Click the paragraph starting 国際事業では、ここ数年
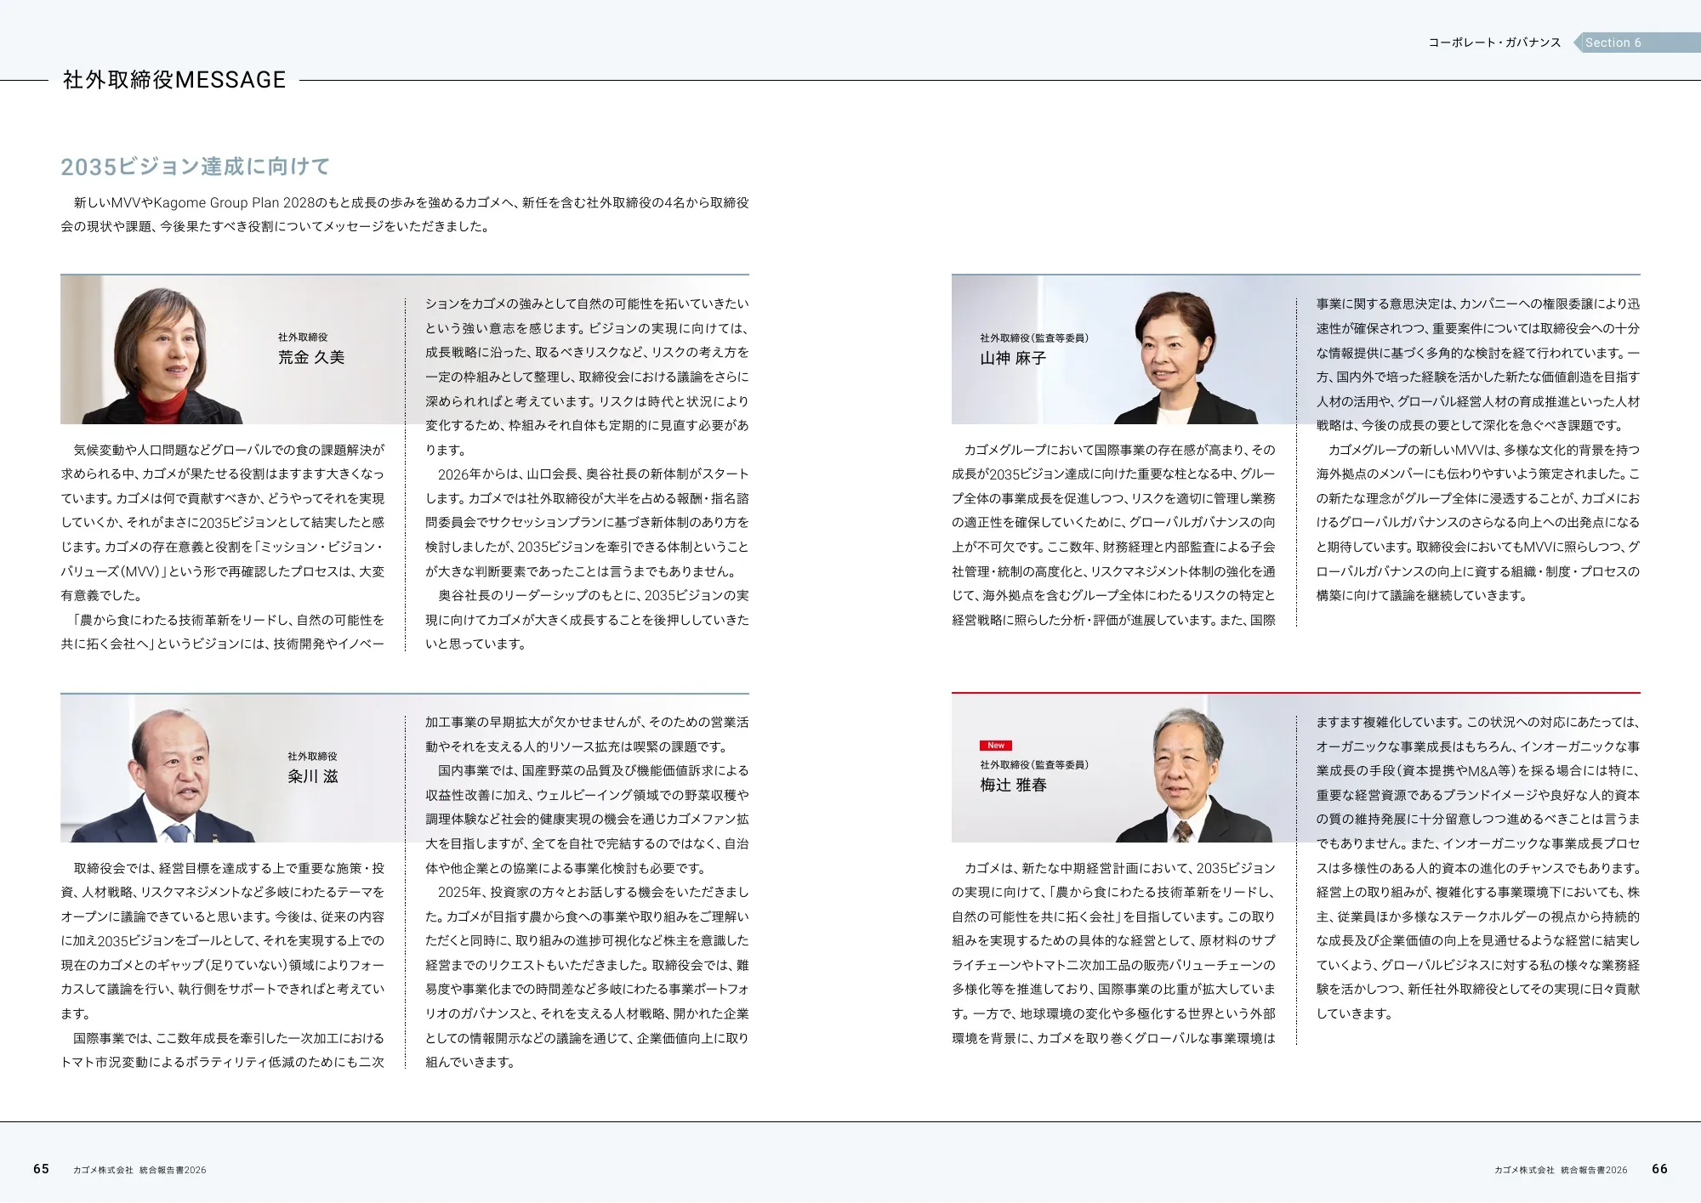 point(223,1050)
